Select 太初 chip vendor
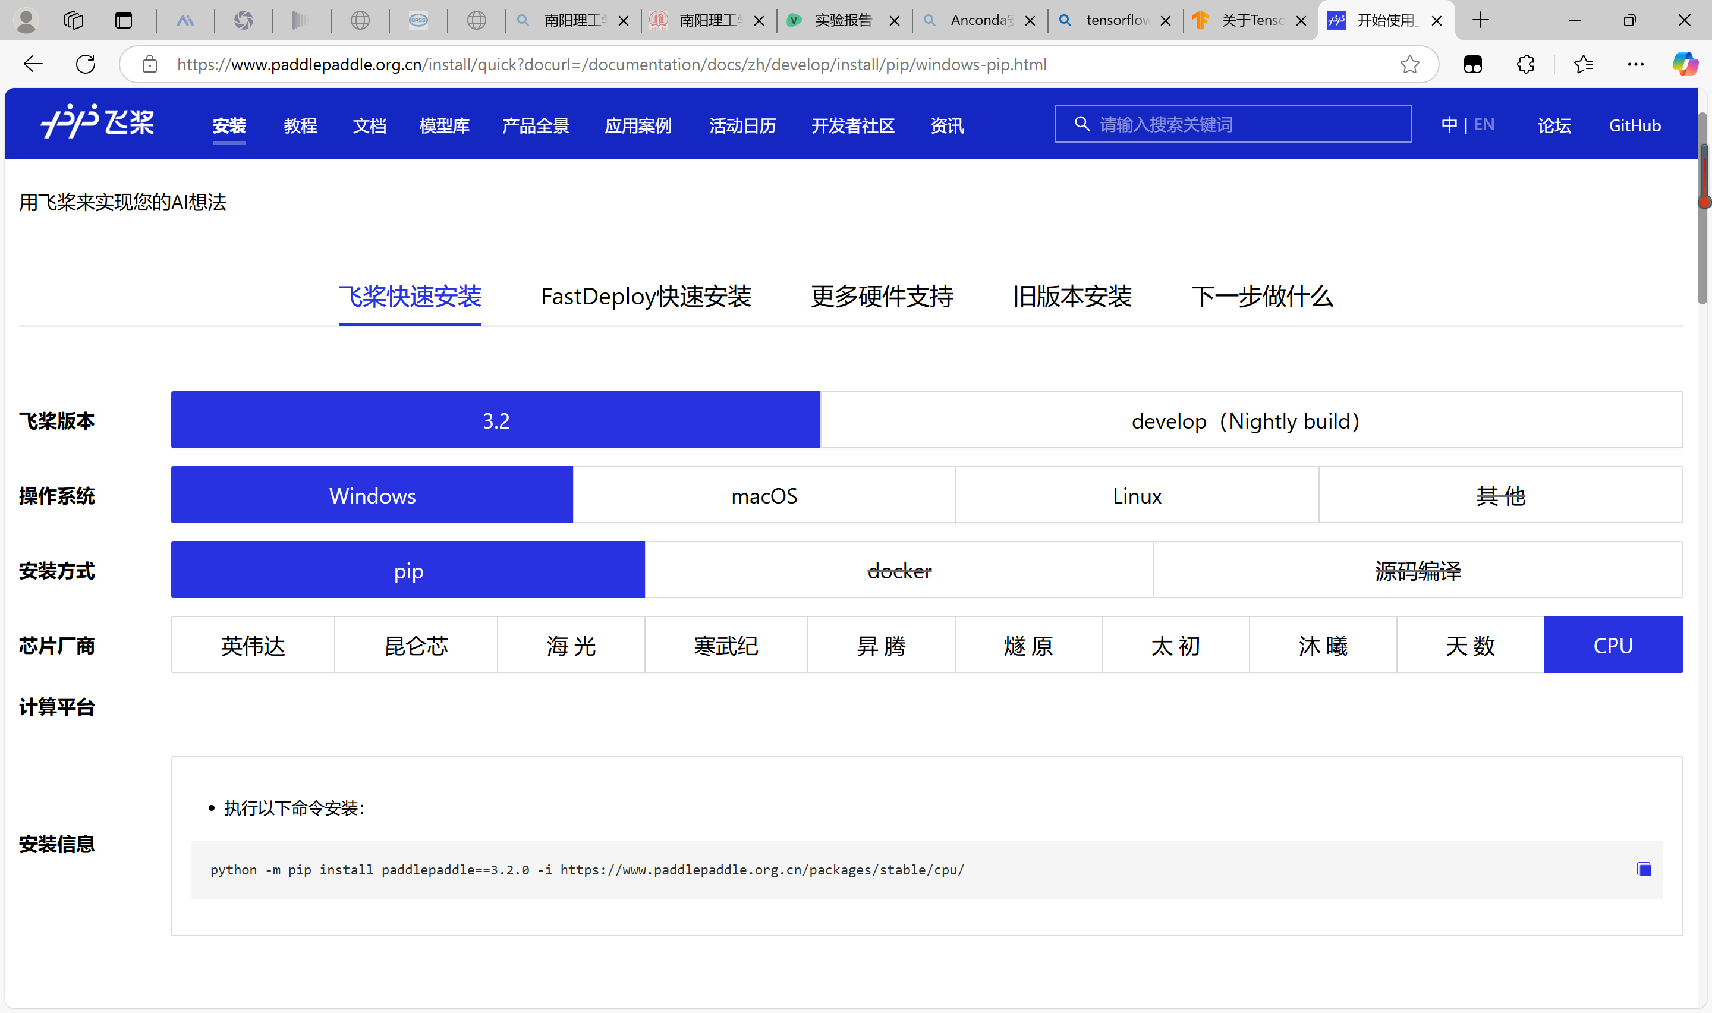This screenshot has width=1712, height=1013. tap(1176, 645)
